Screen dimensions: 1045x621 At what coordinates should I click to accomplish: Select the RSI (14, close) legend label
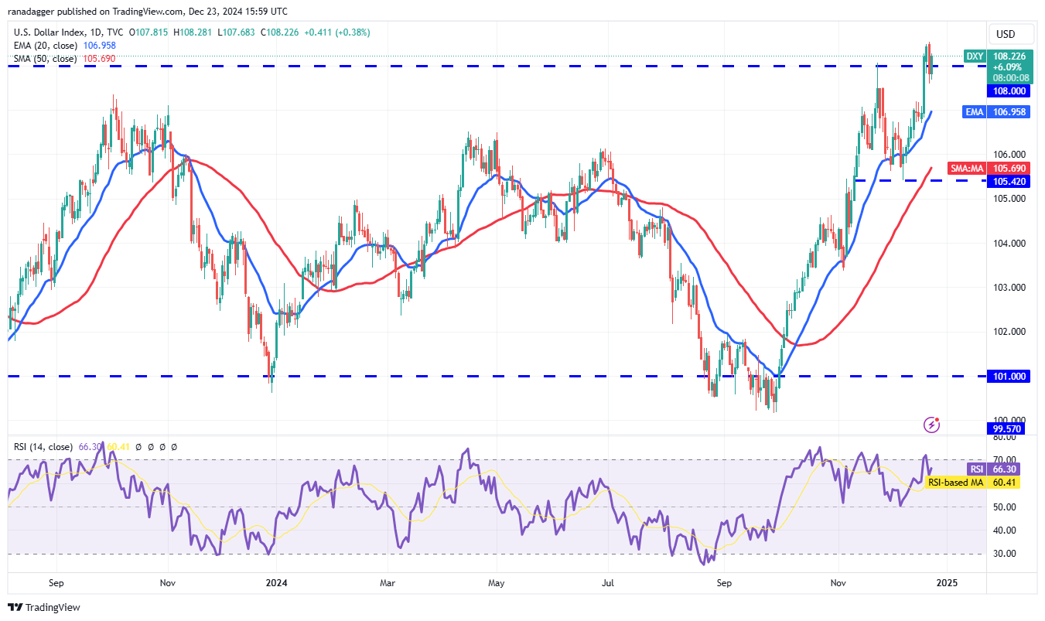coord(43,447)
